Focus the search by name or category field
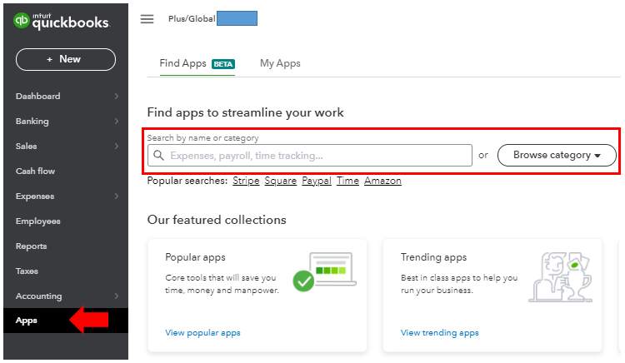625x363 pixels. [x=310, y=155]
